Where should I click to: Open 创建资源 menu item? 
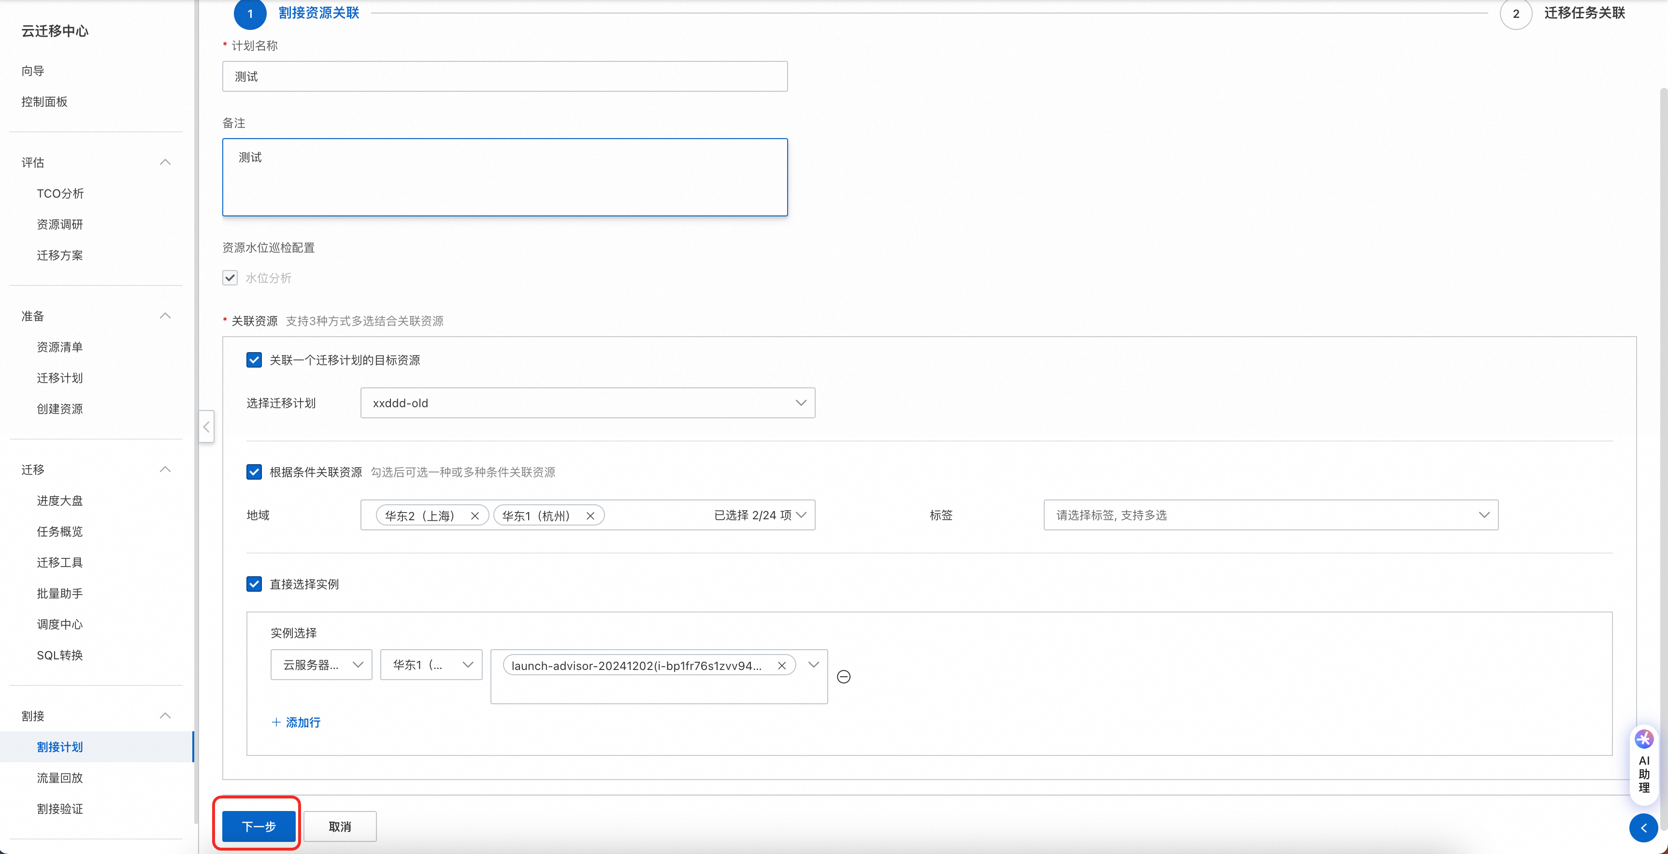pos(59,409)
